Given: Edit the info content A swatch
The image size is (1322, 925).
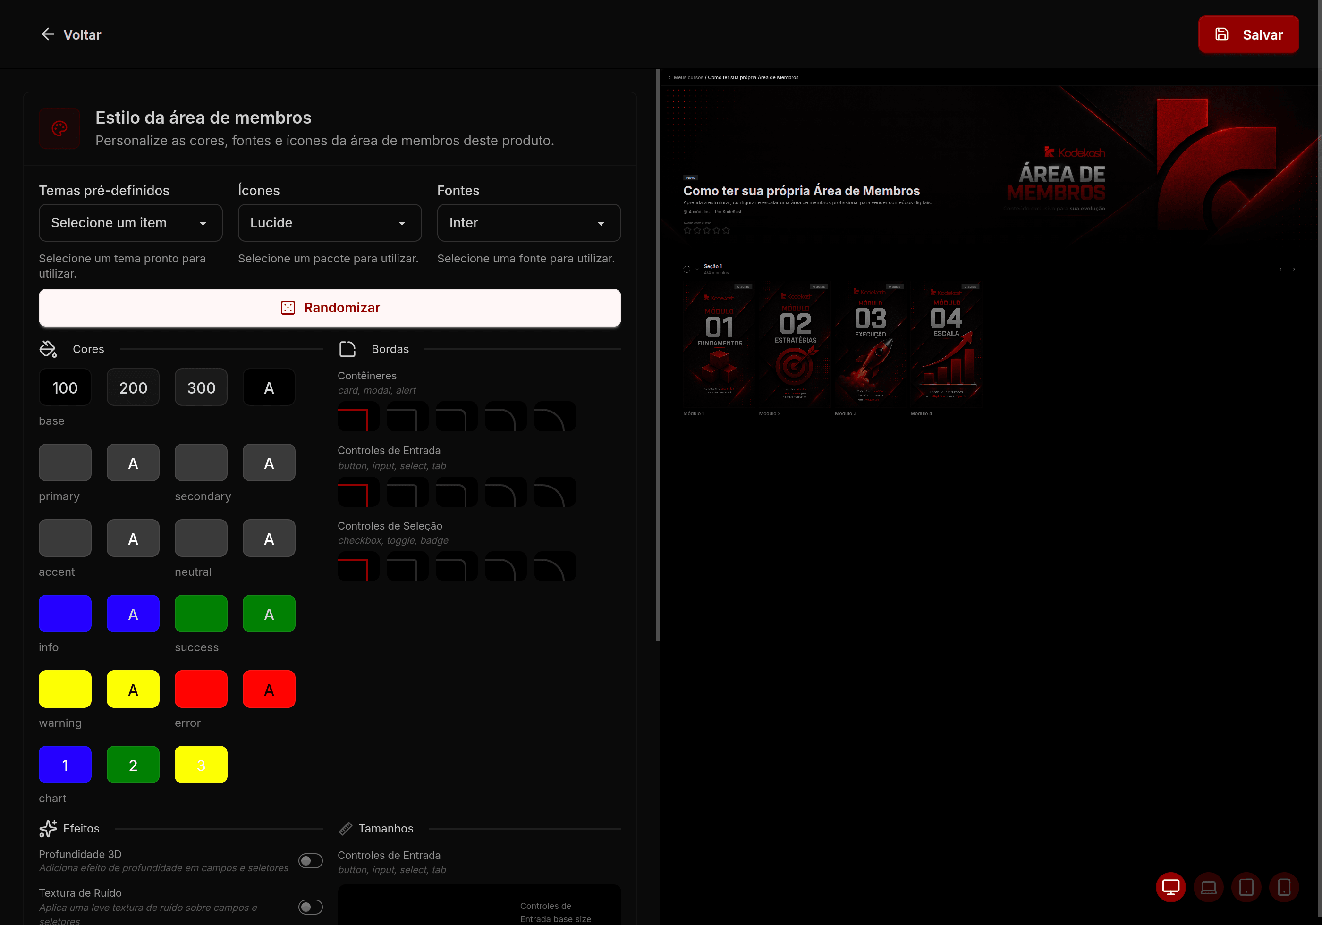Looking at the screenshot, I should coord(133,614).
